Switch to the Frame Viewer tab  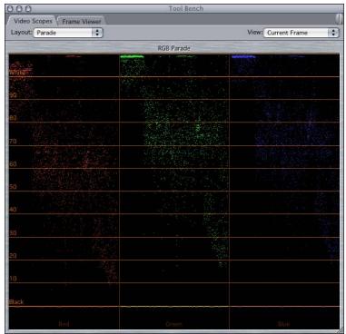[x=81, y=22]
